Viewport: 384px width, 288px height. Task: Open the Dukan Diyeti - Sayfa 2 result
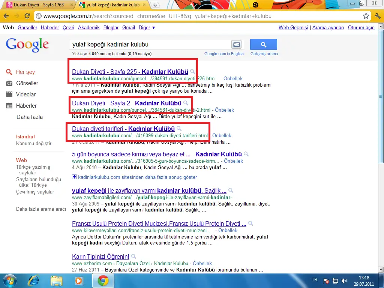[x=127, y=103]
